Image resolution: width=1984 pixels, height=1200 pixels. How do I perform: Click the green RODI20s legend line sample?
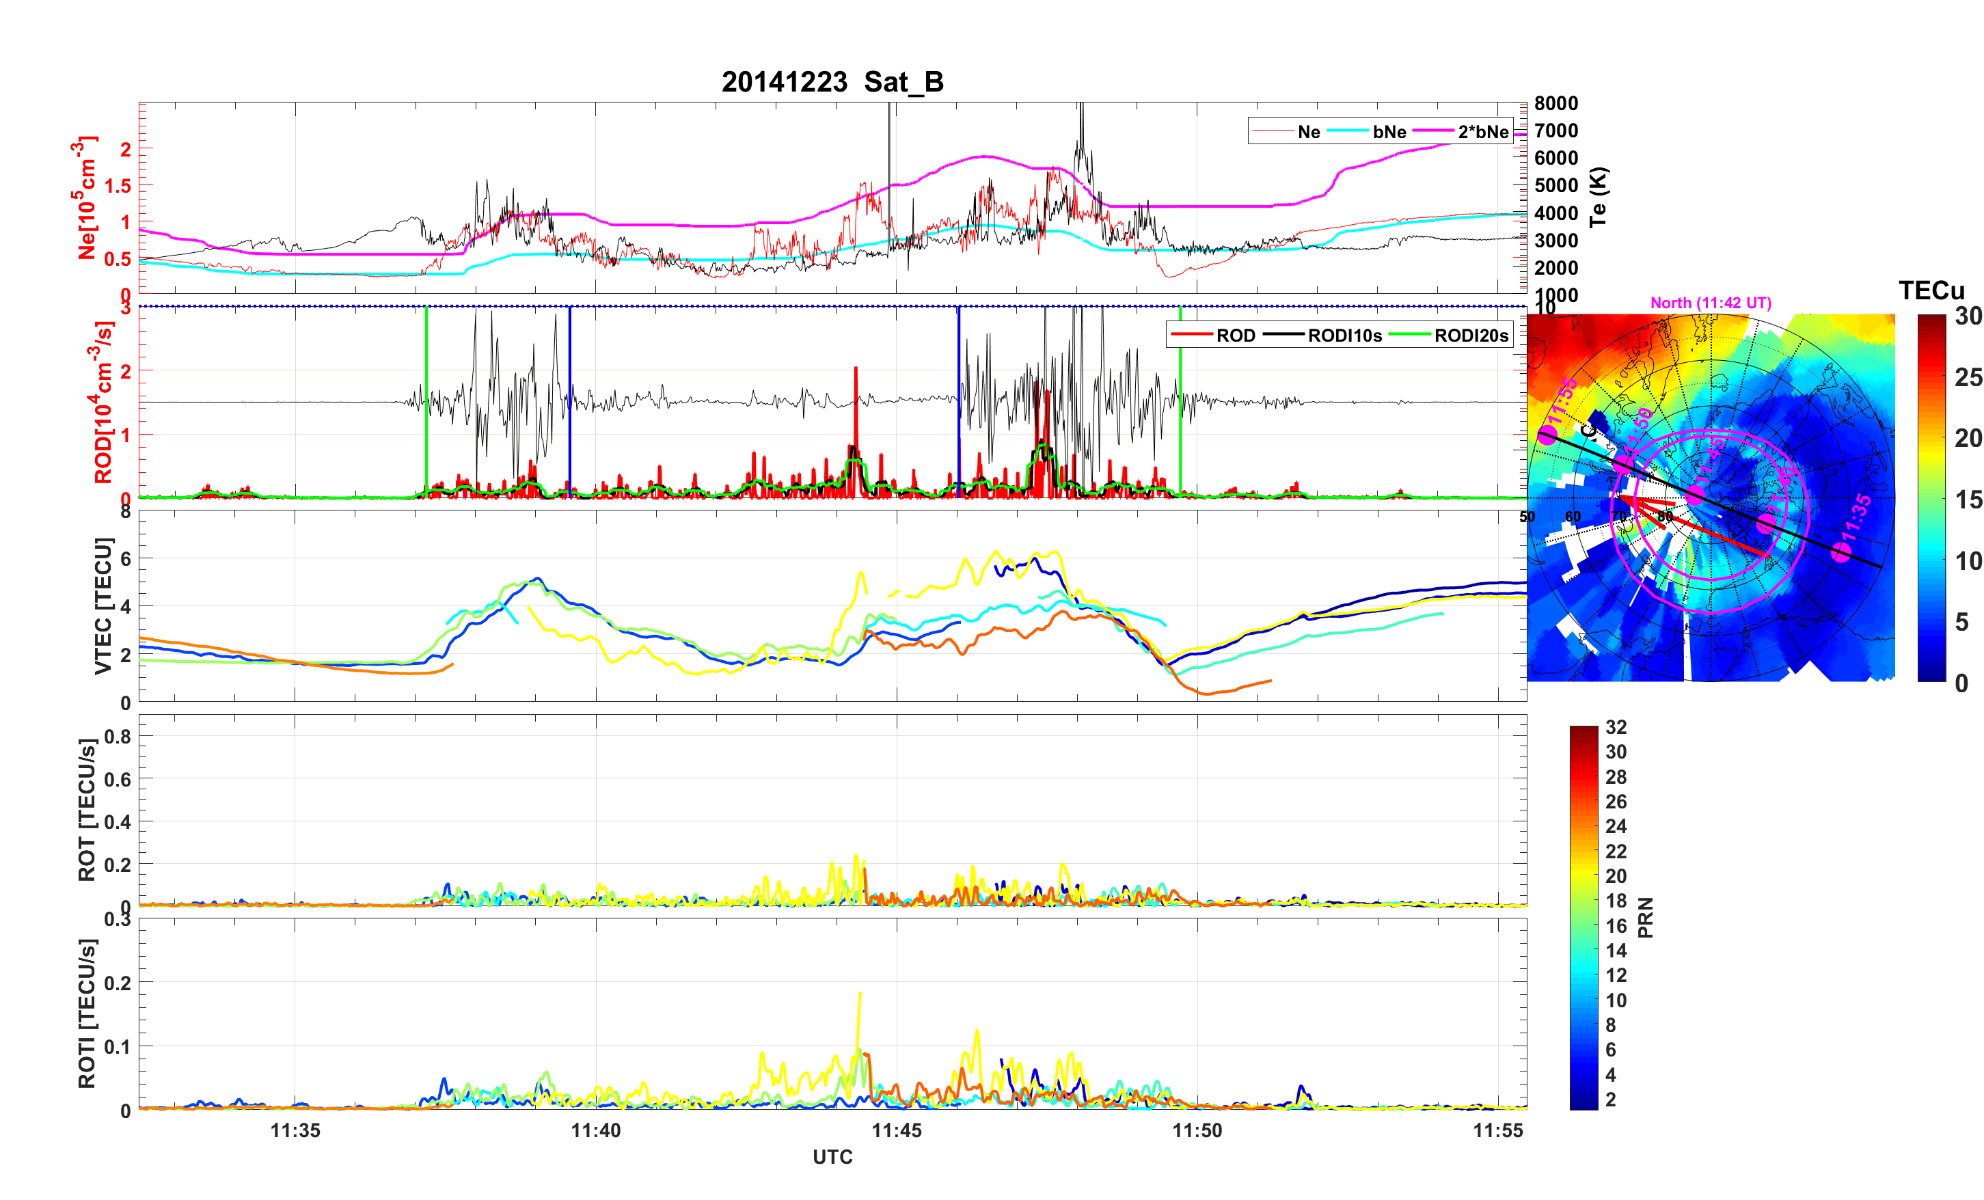click(1410, 335)
